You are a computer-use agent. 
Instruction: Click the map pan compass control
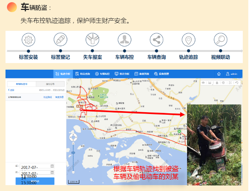pos(73,137)
